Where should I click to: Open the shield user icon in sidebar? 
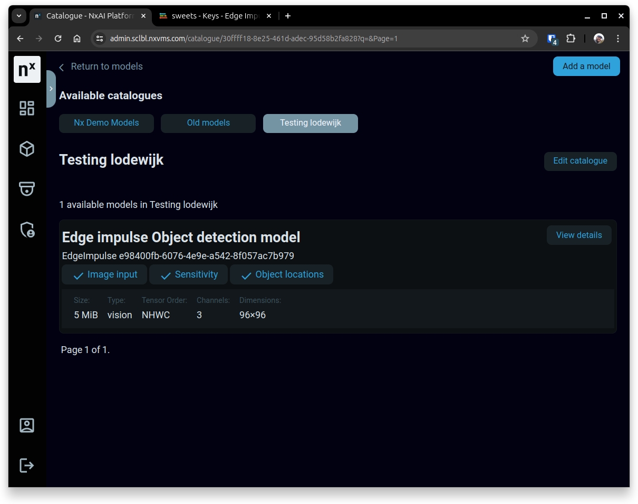[27, 230]
